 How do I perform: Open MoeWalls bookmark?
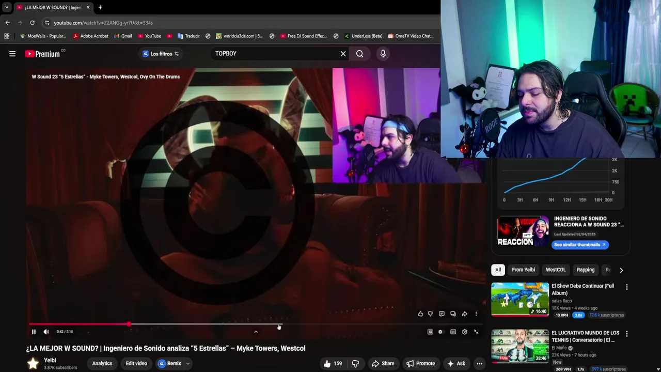click(43, 36)
